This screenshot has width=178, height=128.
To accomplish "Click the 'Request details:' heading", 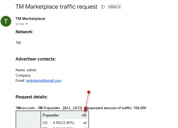I will tap(32, 97).
